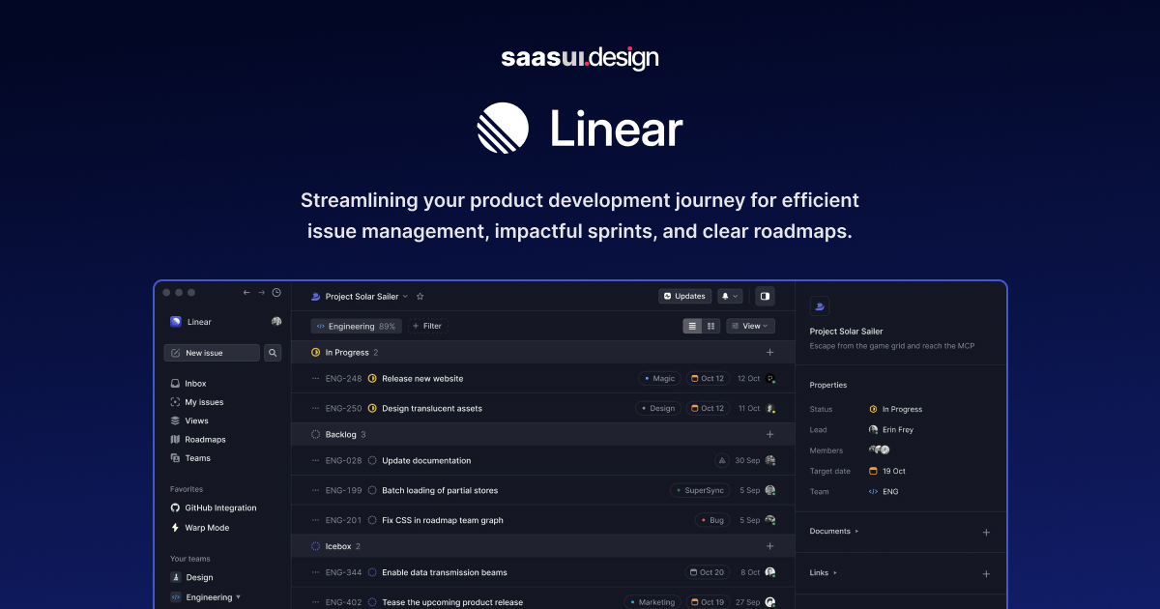The image size is (1160, 609).
Task: Click the SuperSync label on ENG-199
Action: click(700, 490)
